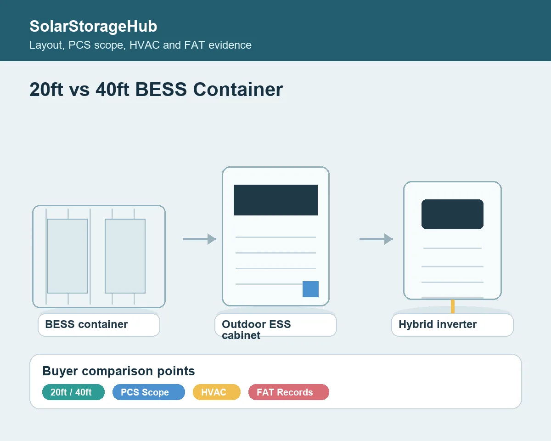This screenshot has width=551, height=441.
Task: Click the blue square on the ESS cabinet
Action: point(310,289)
